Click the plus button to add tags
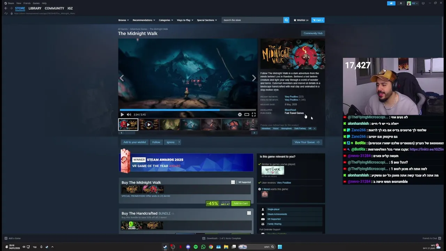Image resolution: width=446 pixels, height=251 pixels. coord(314,128)
